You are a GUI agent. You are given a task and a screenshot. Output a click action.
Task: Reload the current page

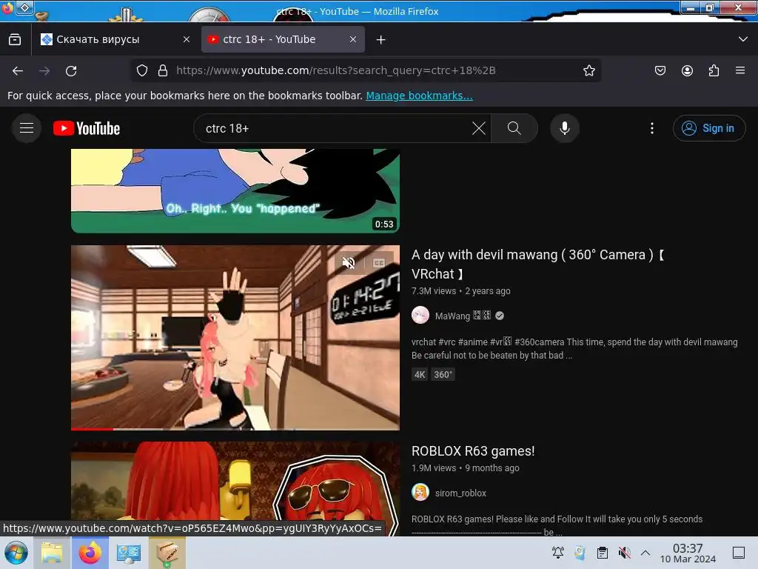pyautogui.click(x=71, y=71)
